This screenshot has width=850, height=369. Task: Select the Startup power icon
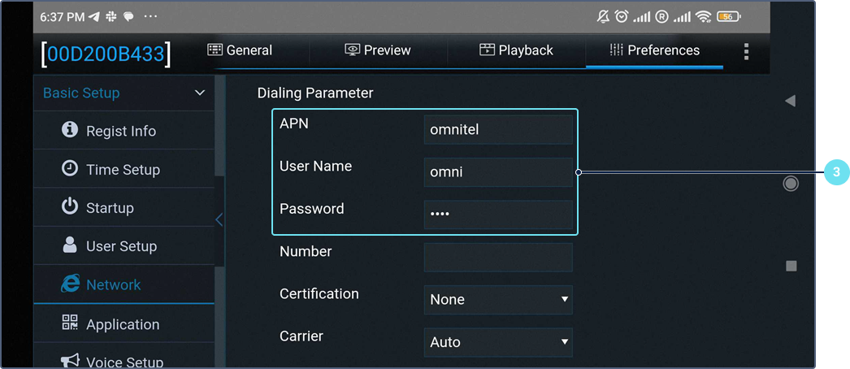(70, 207)
